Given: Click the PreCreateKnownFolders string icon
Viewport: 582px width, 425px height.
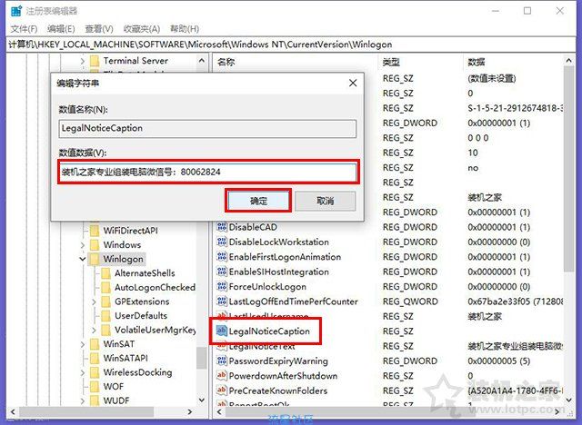Looking at the screenshot, I should [x=222, y=390].
